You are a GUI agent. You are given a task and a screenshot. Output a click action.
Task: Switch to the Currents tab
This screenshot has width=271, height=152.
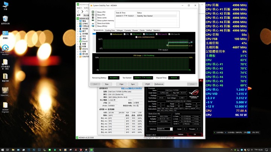(x=128, y=30)
